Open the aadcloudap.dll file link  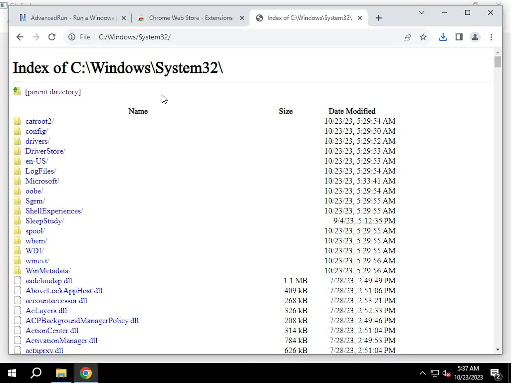[x=49, y=281]
